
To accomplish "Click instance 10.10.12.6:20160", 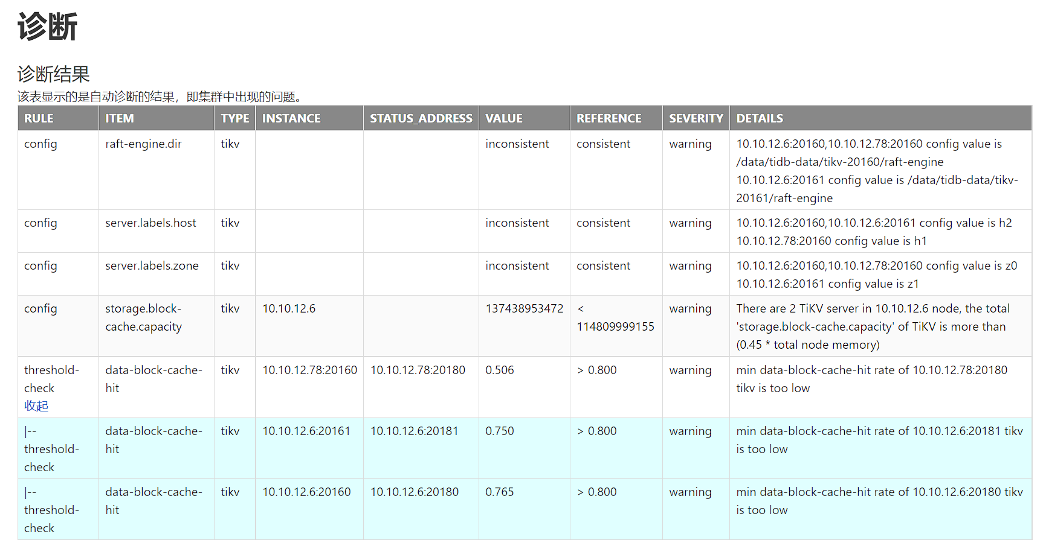I will (x=306, y=492).
